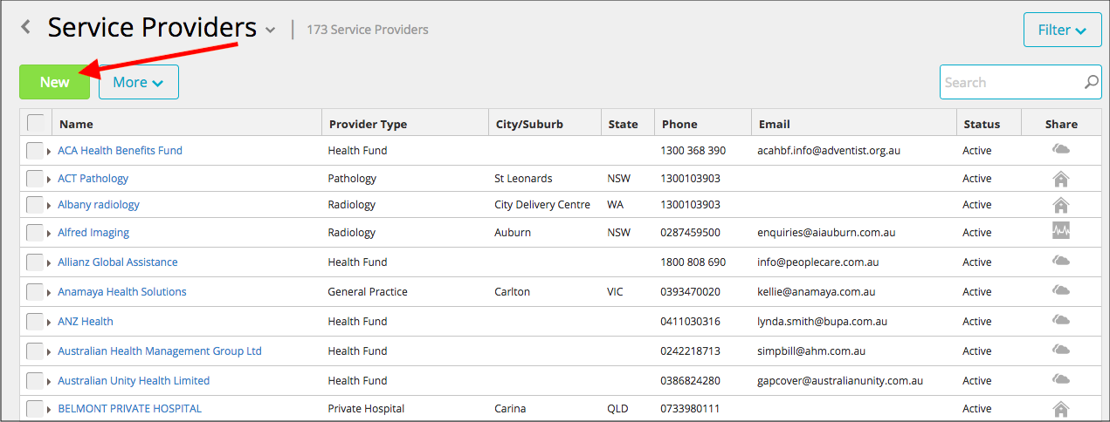The width and height of the screenshot is (1110, 422).
Task: Sort by City/Suburb column header
Action: point(529,124)
